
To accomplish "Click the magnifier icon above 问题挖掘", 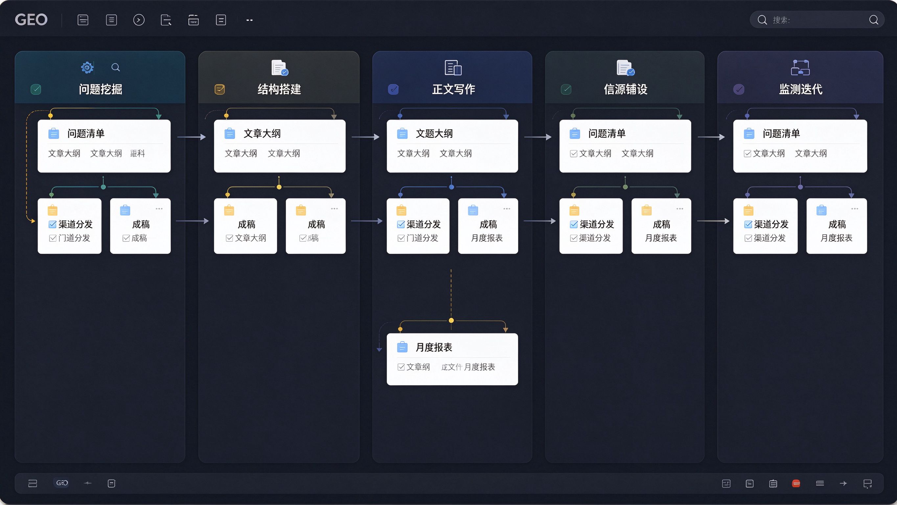I will point(116,67).
